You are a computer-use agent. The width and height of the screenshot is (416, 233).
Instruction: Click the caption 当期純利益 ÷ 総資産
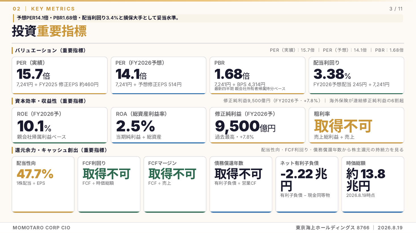click(x=139, y=137)
